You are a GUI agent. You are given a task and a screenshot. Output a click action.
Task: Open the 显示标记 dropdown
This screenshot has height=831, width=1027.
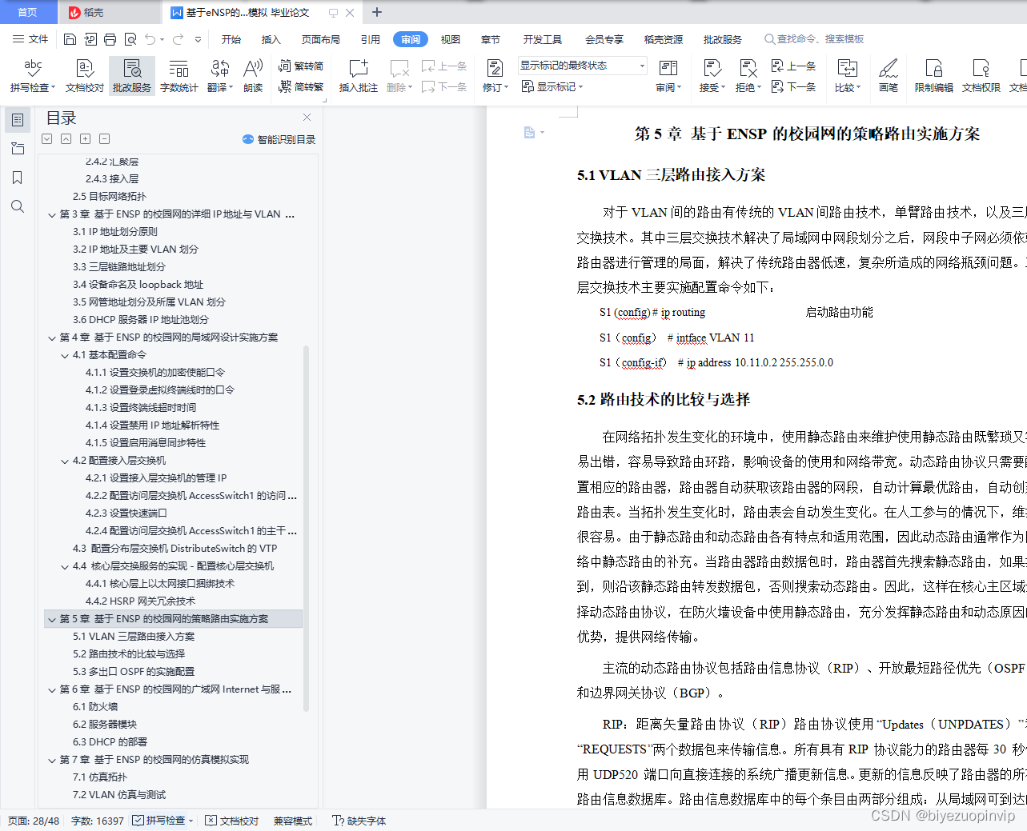[x=552, y=86]
